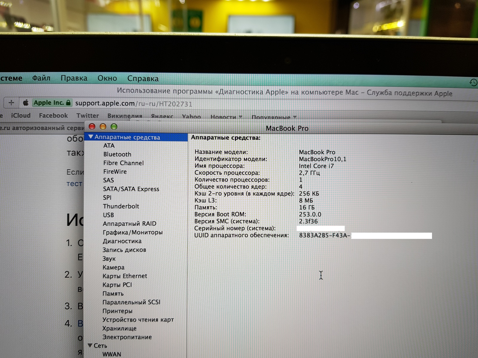Open the Окно menu

point(107,78)
